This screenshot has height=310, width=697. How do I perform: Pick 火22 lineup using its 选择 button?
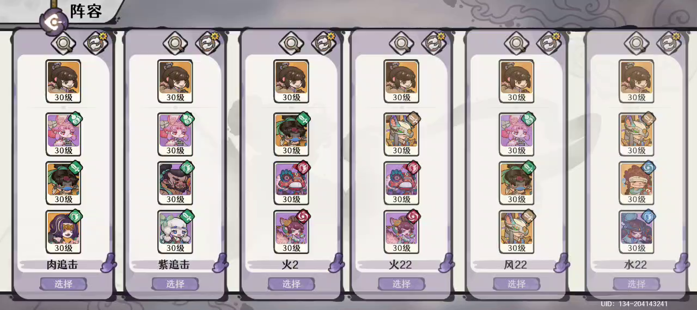tap(401, 284)
